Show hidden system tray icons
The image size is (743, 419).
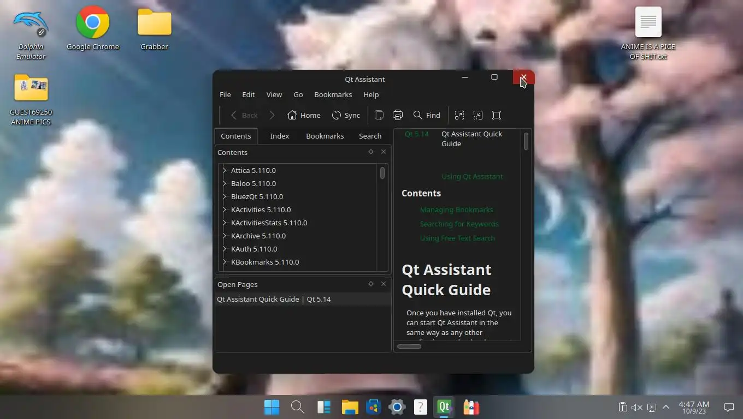pyautogui.click(x=666, y=407)
